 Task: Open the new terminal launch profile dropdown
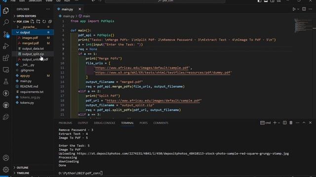(279, 123)
